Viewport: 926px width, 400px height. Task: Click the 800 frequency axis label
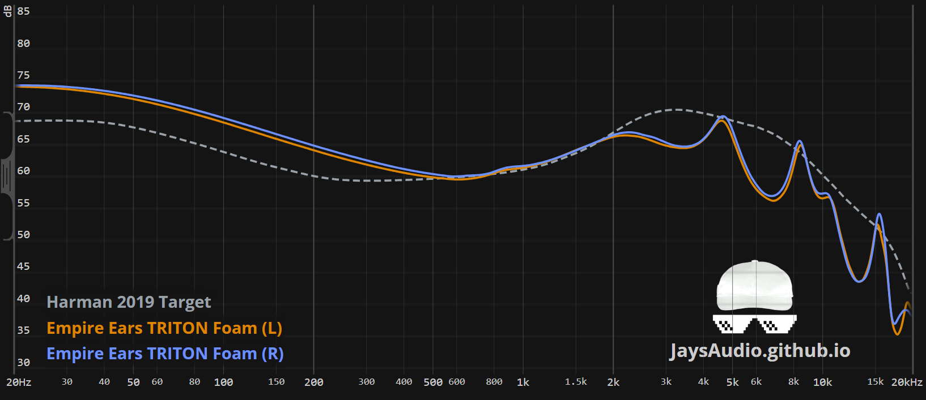[x=494, y=382]
